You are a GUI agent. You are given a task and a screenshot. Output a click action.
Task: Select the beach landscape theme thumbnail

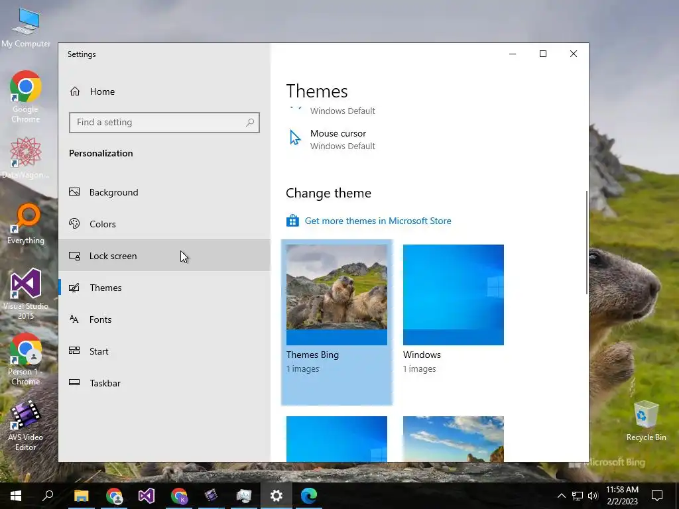(x=454, y=439)
